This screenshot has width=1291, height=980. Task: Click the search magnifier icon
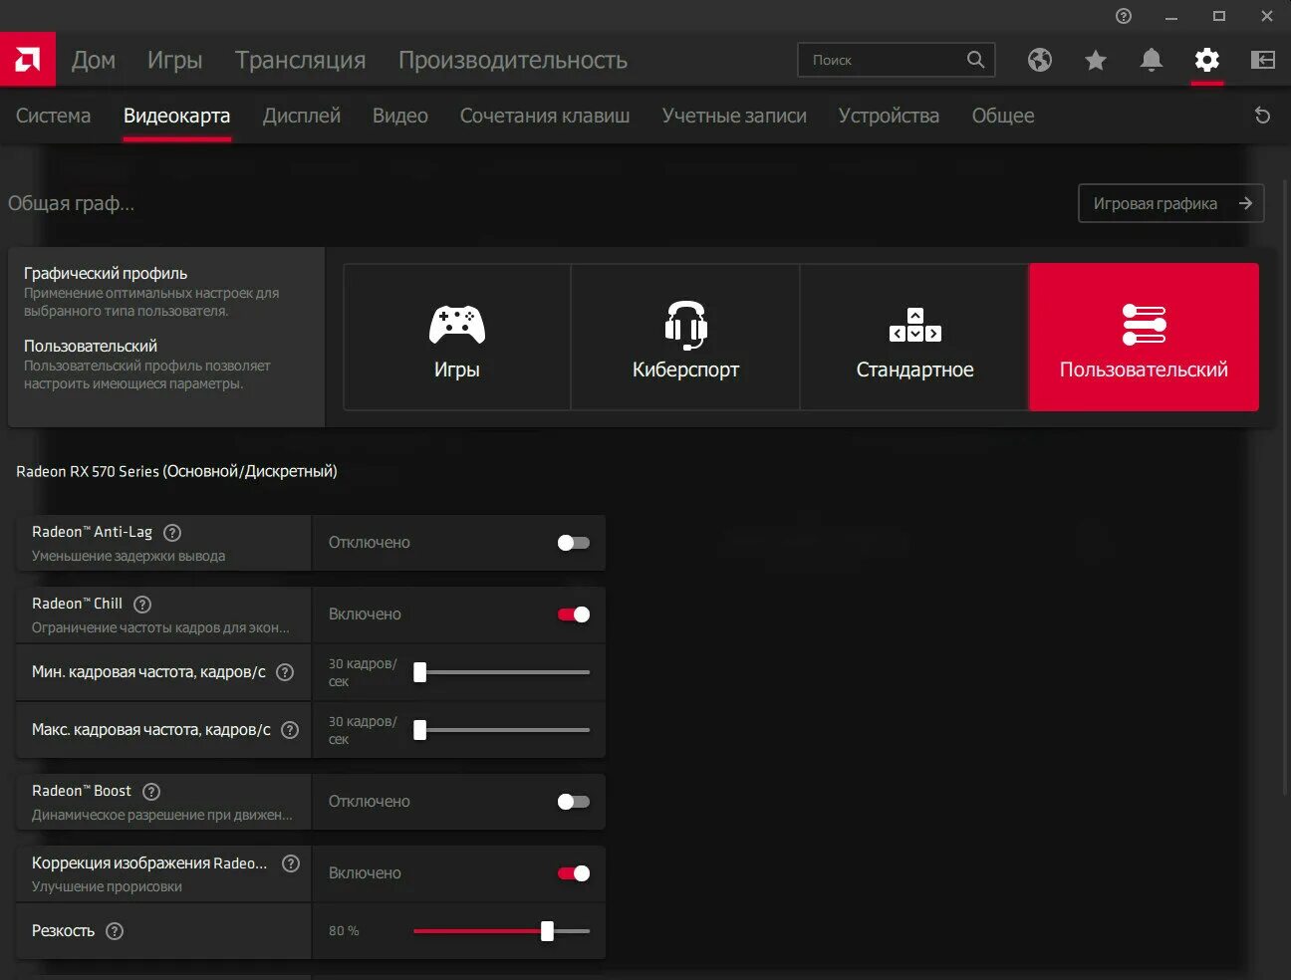click(976, 60)
